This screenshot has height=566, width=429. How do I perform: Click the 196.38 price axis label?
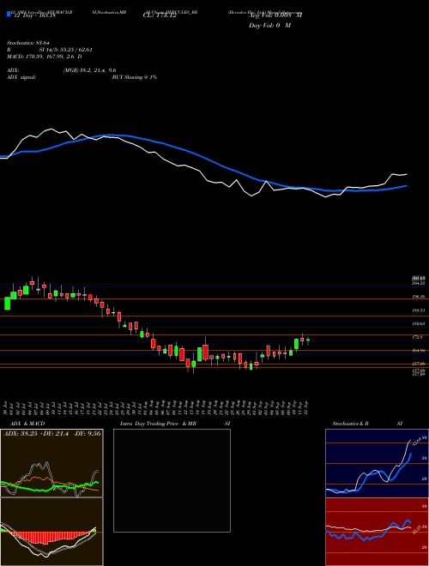click(419, 297)
